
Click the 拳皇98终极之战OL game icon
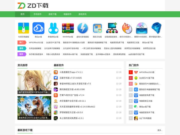[56, 84]
